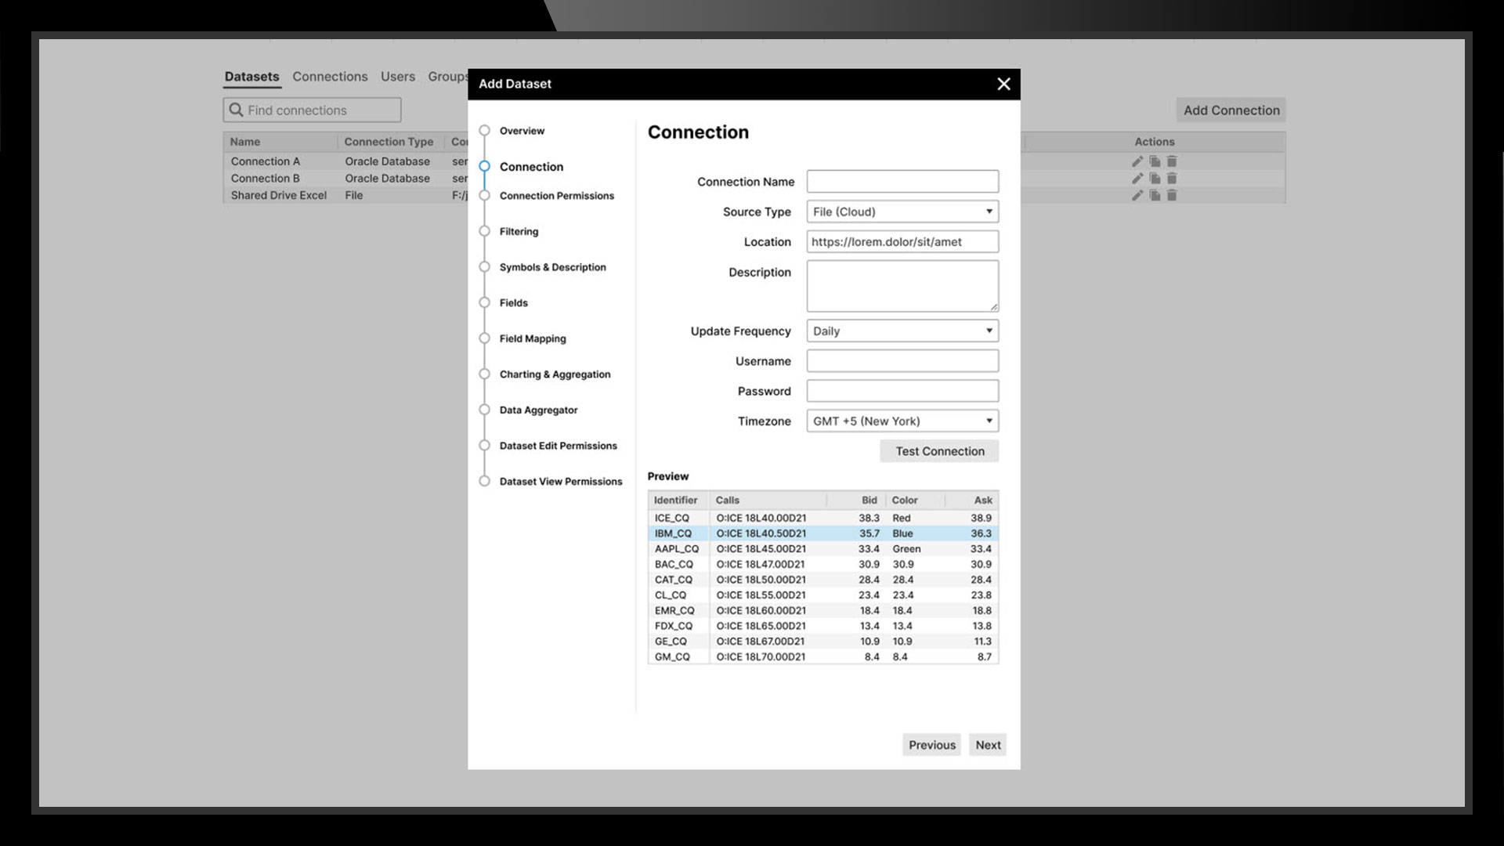The height and width of the screenshot is (846, 1504).
Task: Expand the Update Frequency dropdown
Action: tap(902, 331)
